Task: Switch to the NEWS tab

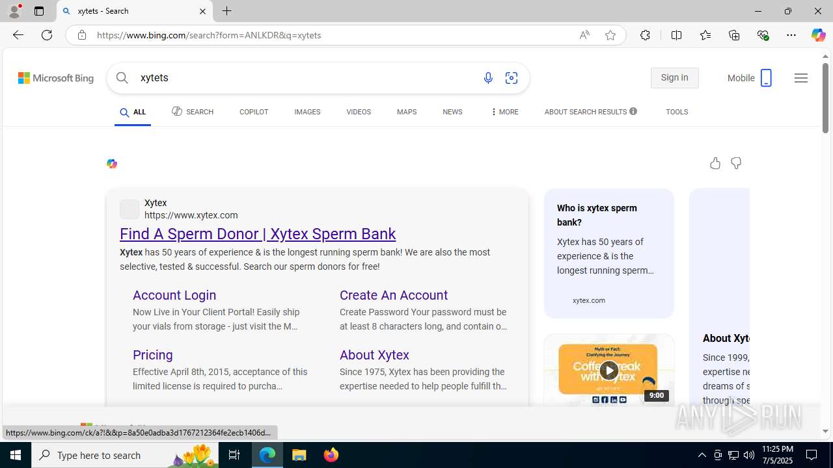Action: click(x=452, y=112)
